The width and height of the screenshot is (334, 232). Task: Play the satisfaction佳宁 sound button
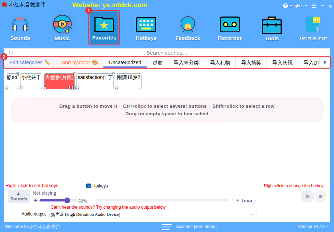coord(95,81)
